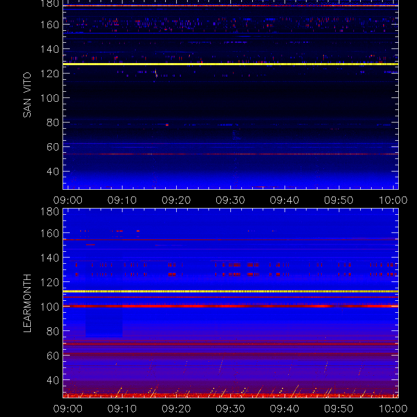Click the 09:20 label under Learmonth plot
The width and height of the screenshot is (417, 417).
pyautogui.click(x=176, y=409)
